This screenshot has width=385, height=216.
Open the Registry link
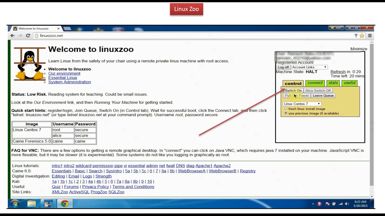248,171
